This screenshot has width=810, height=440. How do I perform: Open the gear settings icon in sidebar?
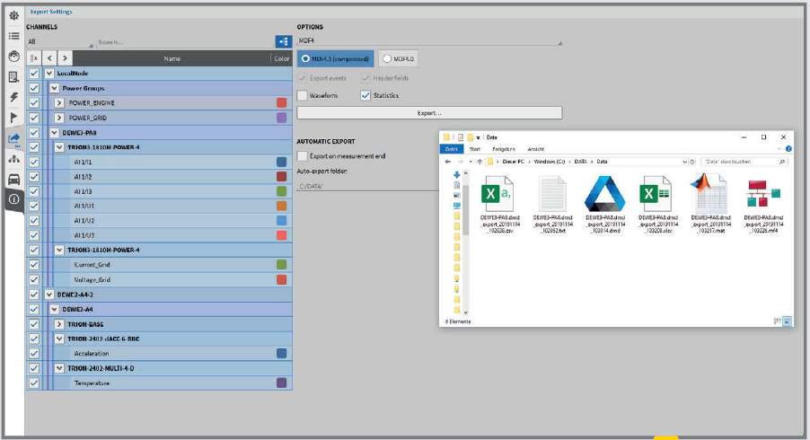point(13,16)
